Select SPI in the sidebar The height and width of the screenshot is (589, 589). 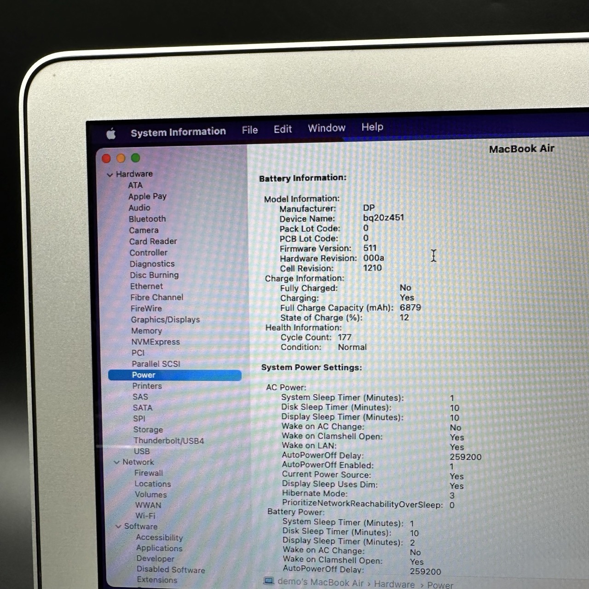pos(139,419)
